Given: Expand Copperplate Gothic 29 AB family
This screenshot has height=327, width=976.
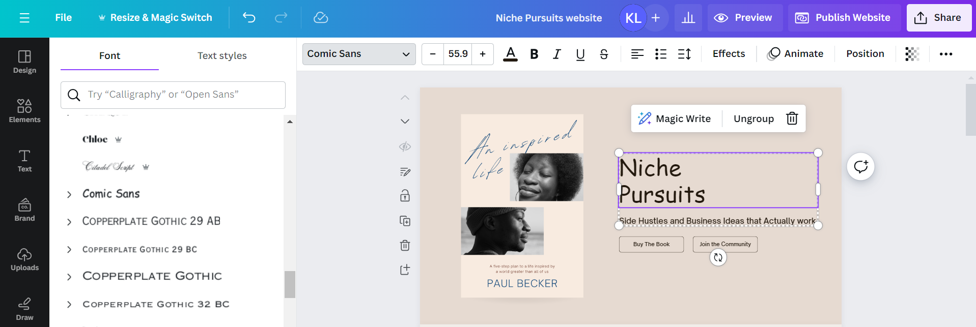Looking at the screenshot, I should pos(69,222).
